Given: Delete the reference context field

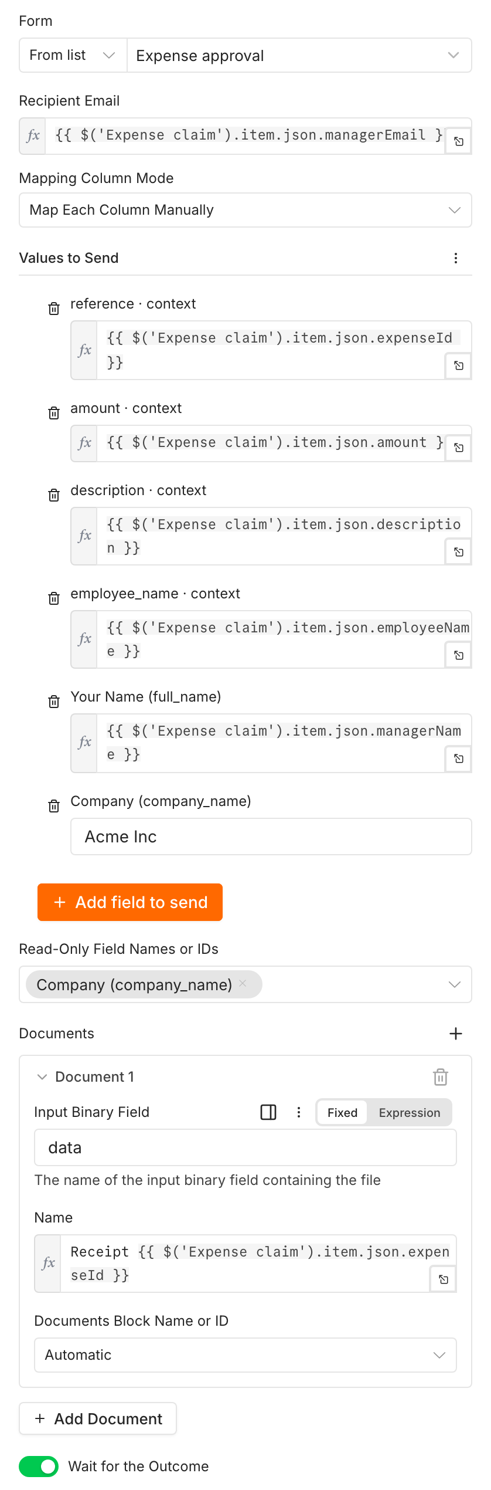Looking at the screenshot, I should tap(54, 309).
